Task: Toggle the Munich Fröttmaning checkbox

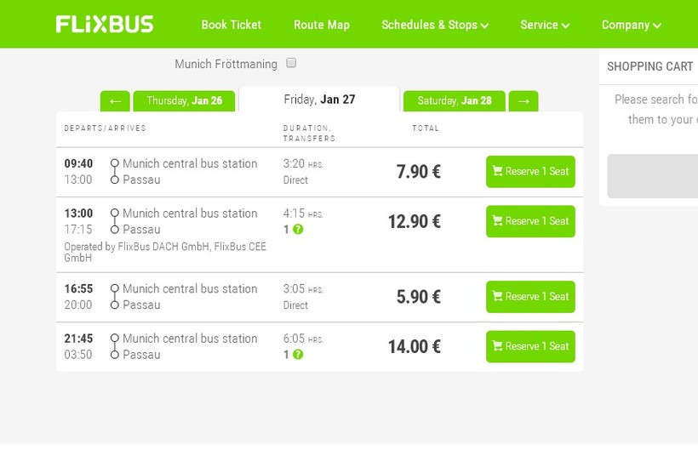Action: coord(291,63)
